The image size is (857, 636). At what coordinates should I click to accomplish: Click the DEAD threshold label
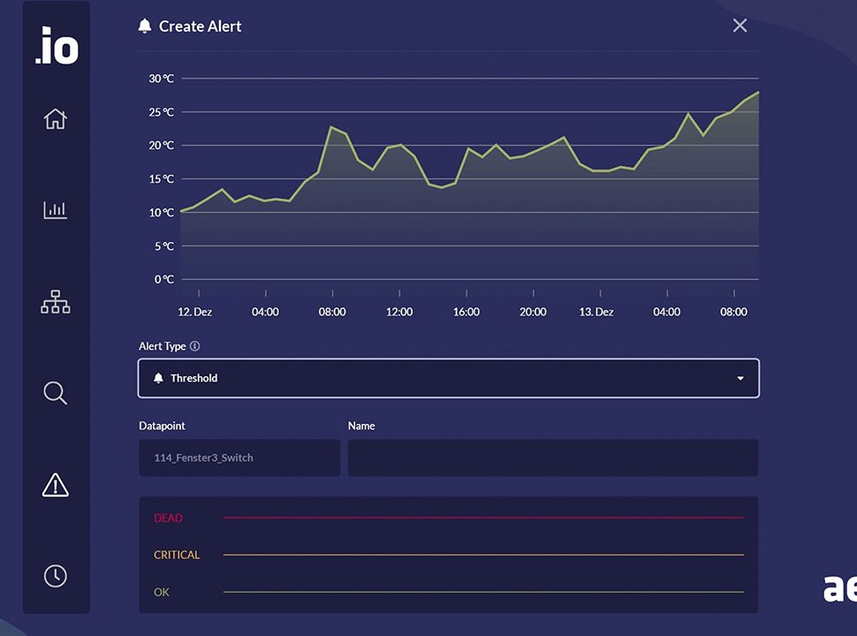(x=169, y=518)
